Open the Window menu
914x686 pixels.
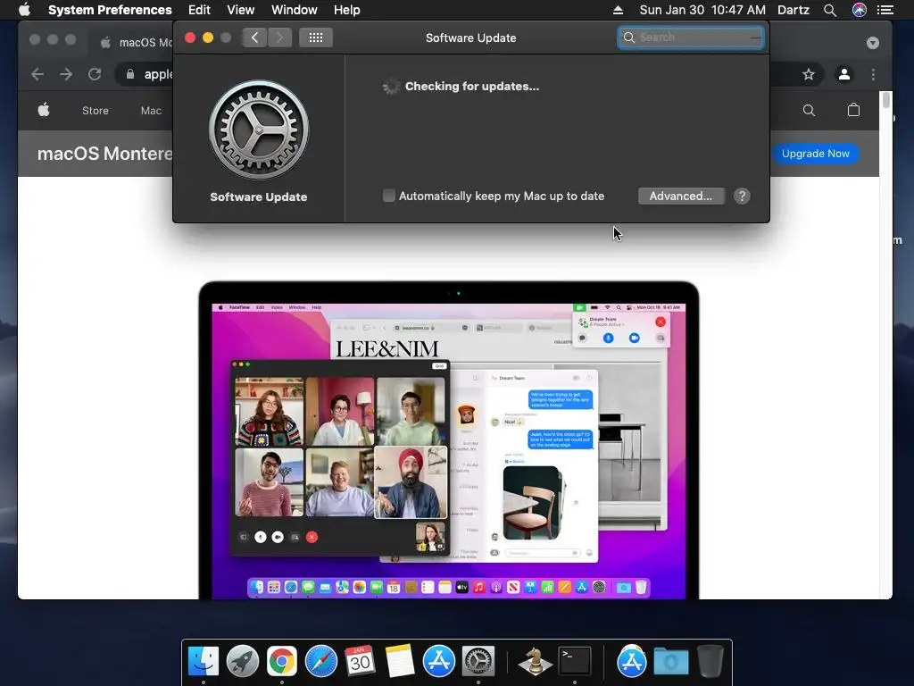click(295, 10)
